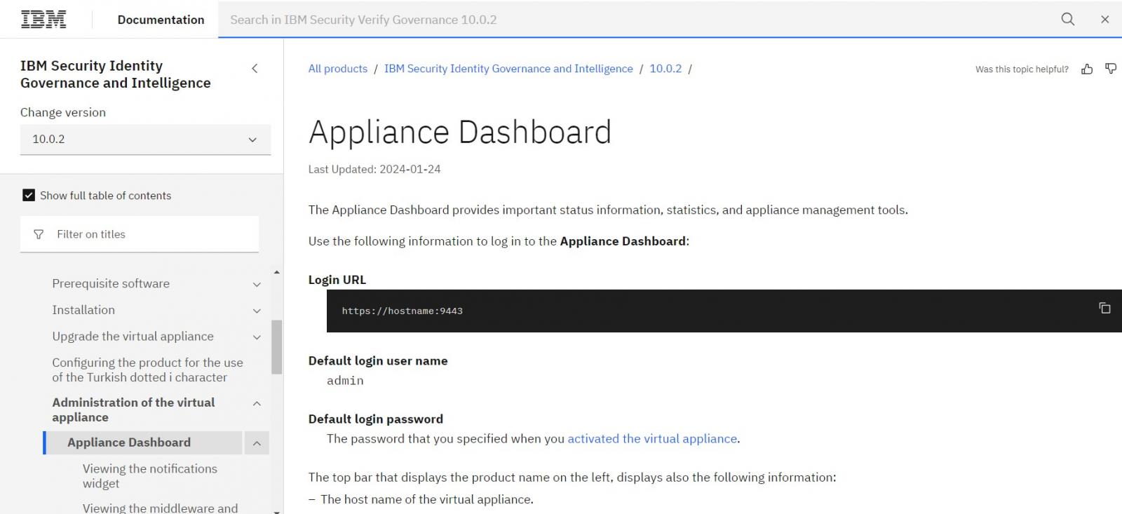Open the Change version dropdown

tap(145, 140)
